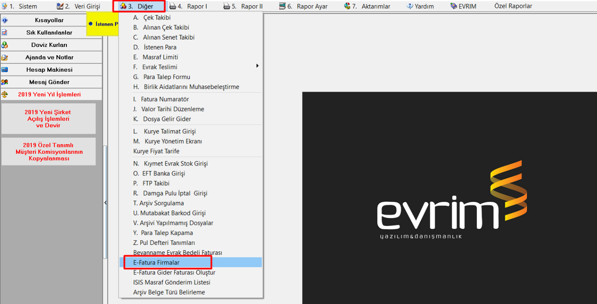Choose E-Fatura Gider Faturası Oluştur

[x=191, y=272]
